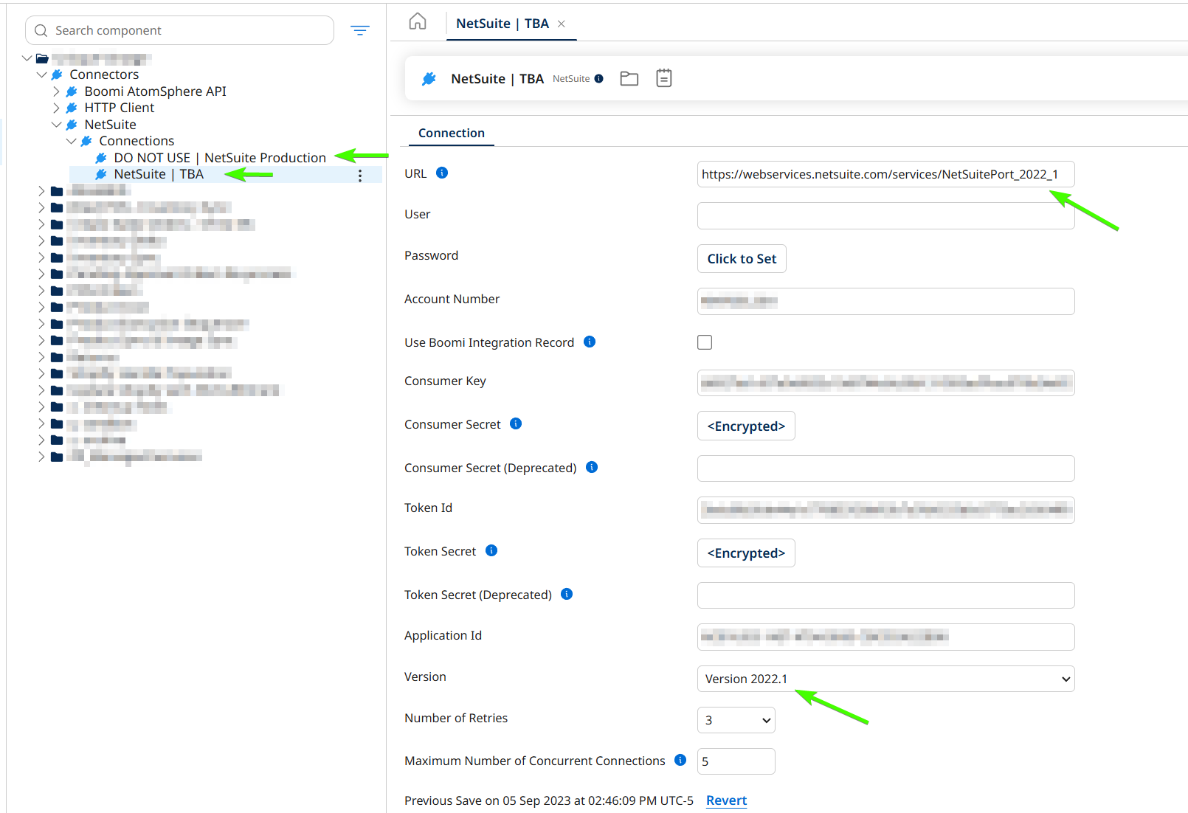The image size is (1188, 813).
Task: Click the home icon tab
Action: coord(418,22)
